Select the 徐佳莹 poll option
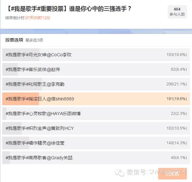192x182 pixels. [x=96, y=143]
